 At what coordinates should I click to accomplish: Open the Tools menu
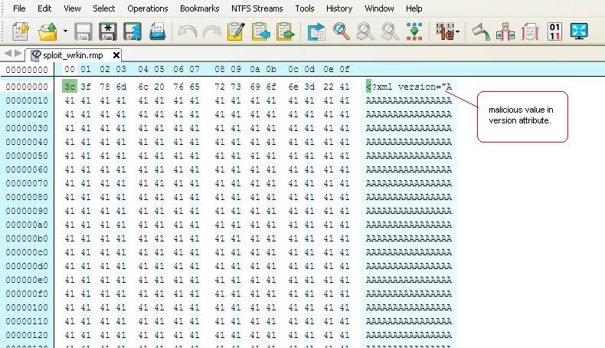coord(305,8)
